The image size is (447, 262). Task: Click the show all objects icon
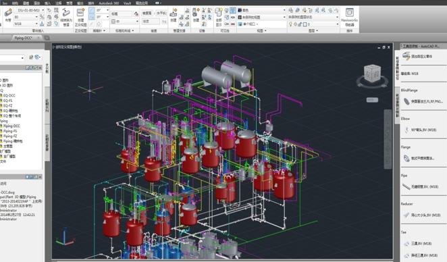pyautogui.click(x=219, y=17)
